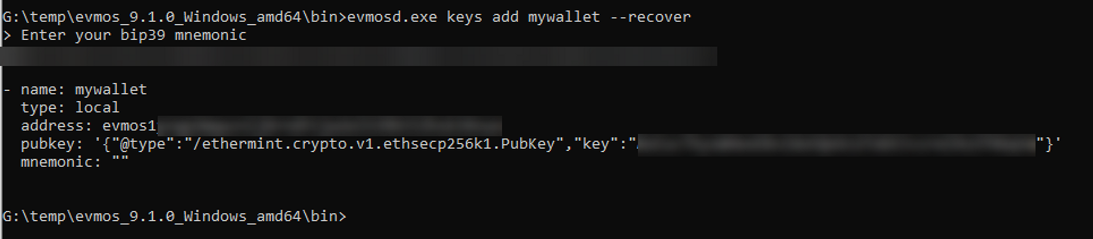Click the evmosd.exe command text
Viewport: 1093px width, 239px height.
pyautogui.click(x=392, y=17)
